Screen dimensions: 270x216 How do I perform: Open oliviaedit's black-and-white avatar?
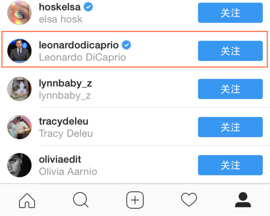click(20, 165)
